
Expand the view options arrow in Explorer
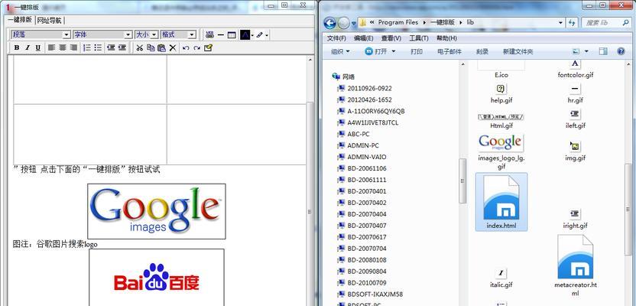pos(586,51)
